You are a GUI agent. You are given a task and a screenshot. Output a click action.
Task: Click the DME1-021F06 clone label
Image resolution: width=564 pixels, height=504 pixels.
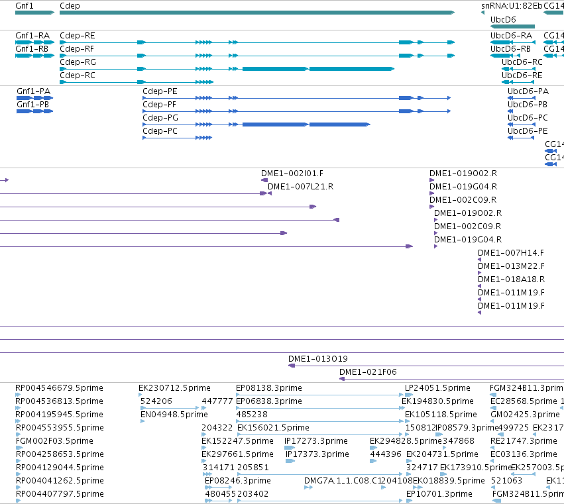coord(368,372)
